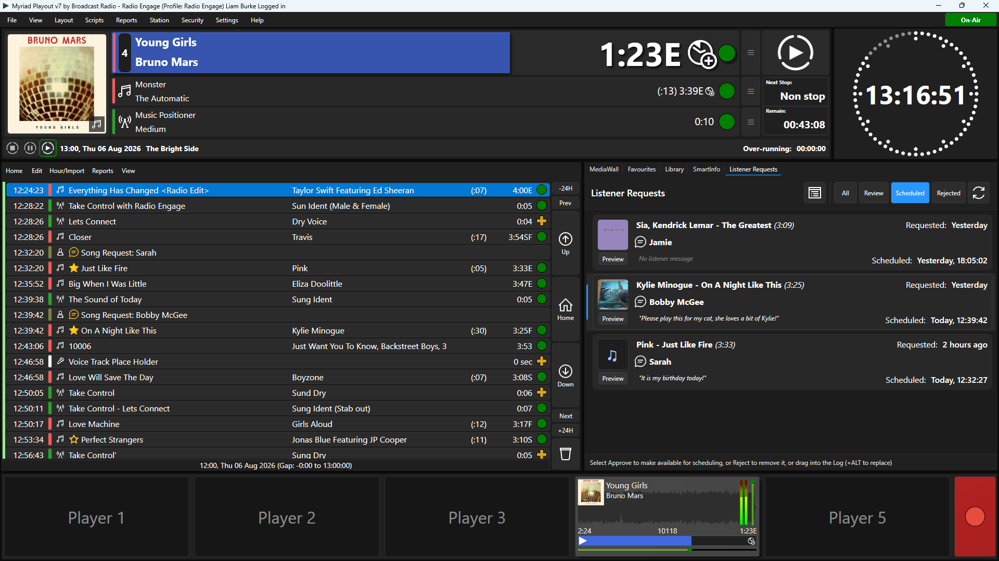Switch to the Library tab
The height and width of the screenshot is (561, 999).
674,169
